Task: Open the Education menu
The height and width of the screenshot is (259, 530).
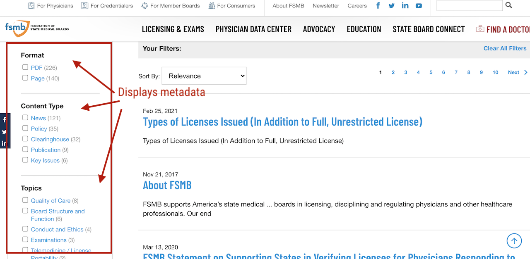Action: point(364,29)
